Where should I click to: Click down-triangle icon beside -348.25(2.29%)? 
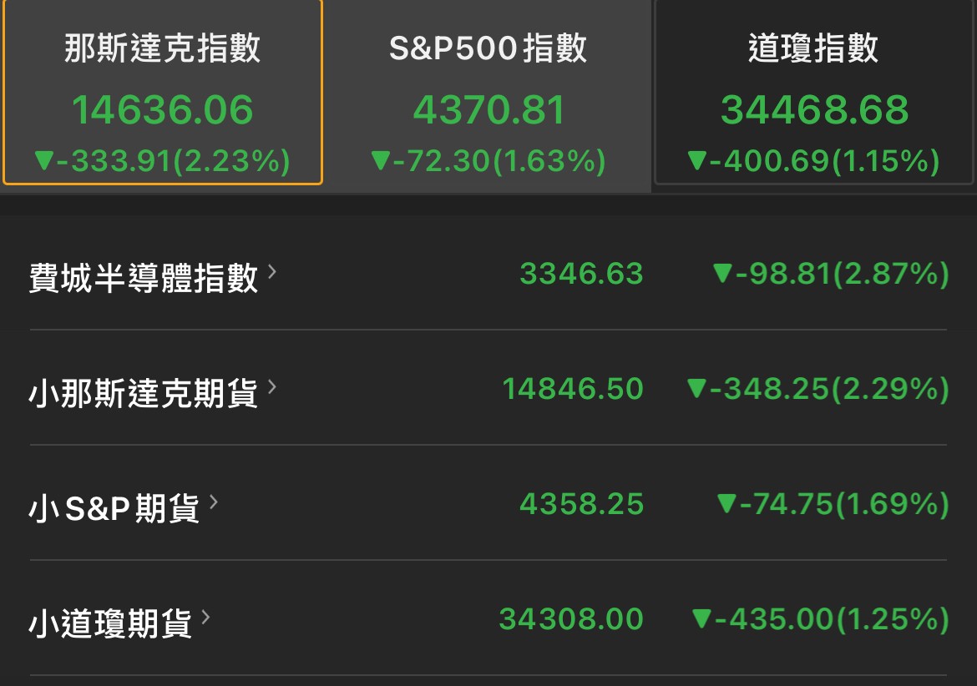point(696,388)
